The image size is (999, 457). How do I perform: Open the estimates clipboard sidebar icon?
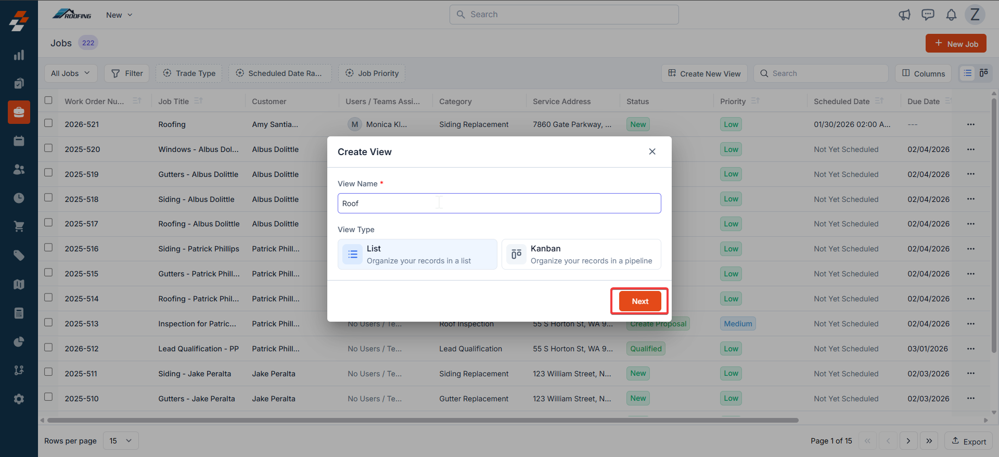[19, 83]
